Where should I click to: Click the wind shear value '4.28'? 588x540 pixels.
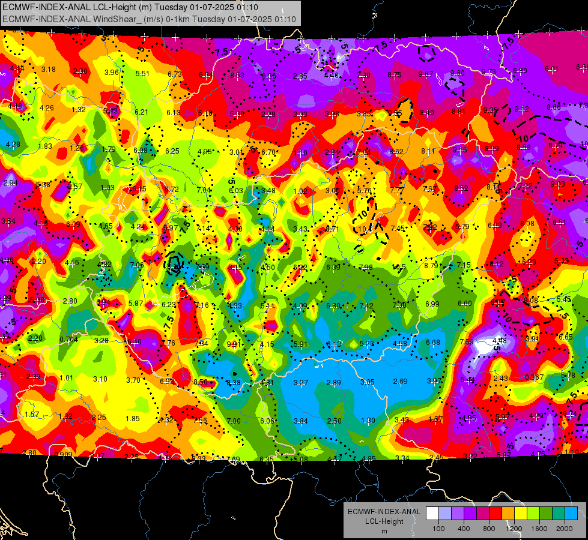click(13, 144)
